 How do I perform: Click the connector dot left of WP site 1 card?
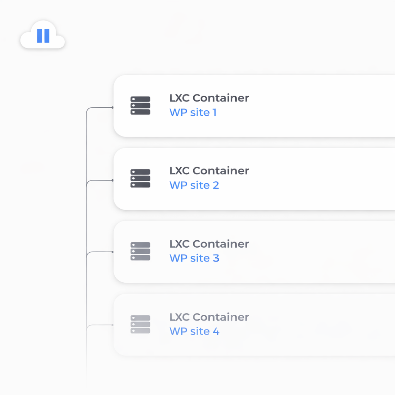coord(112,108)
